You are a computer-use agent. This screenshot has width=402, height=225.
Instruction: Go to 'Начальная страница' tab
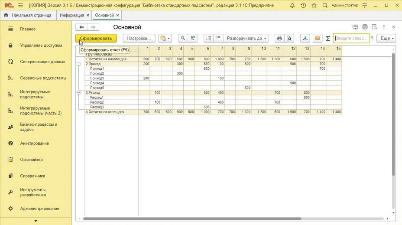click(x=28, y=15)
